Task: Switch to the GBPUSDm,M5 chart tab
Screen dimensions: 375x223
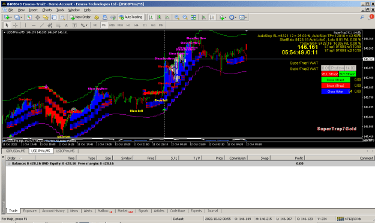Action: click(16, 151)
